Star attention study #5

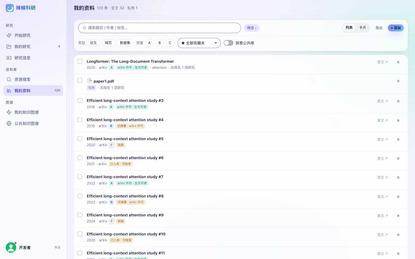[x=398, y=140]
